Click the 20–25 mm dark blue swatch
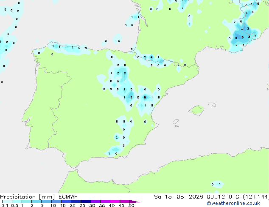Screen dimensions: 269x207 [76, 202]
